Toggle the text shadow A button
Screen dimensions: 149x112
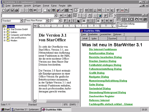(x=78, y=21)
